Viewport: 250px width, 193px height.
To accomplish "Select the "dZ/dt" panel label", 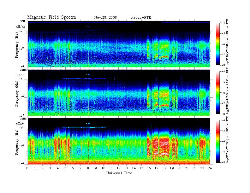I will point(20,124).
